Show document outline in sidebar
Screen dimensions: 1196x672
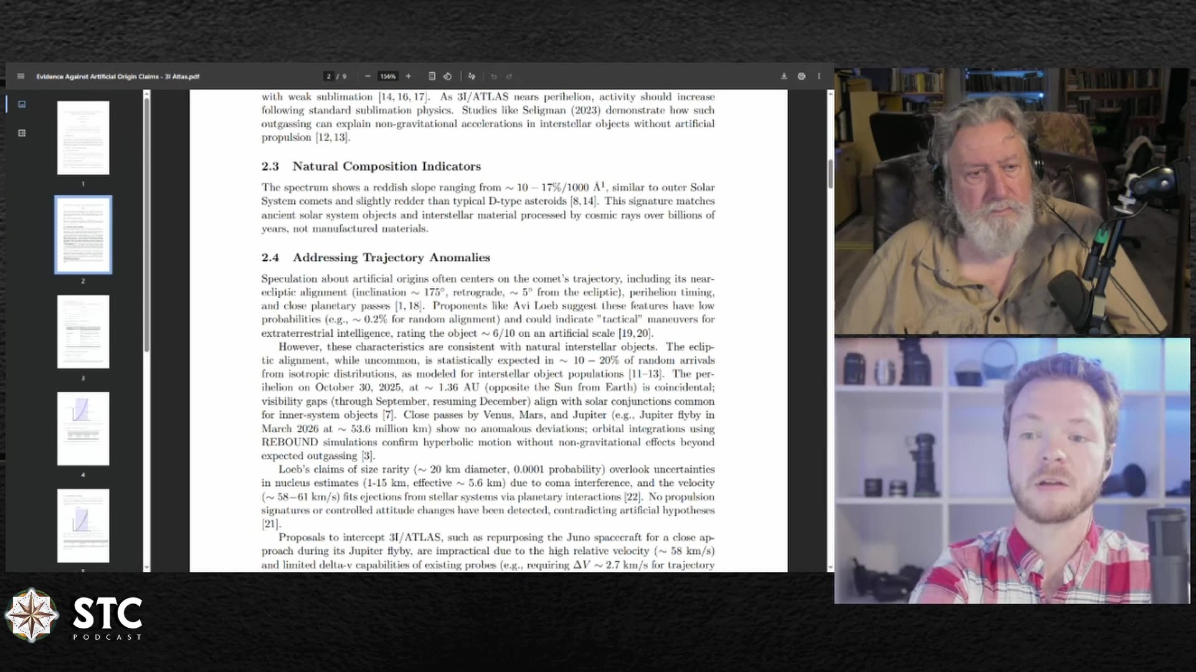click(22, 133)
